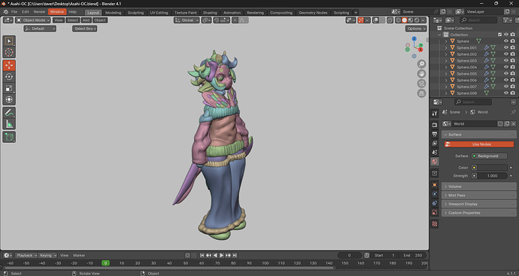Screen dimensions: 519x276
Task: Toggle Use Nodes for world
Action: point(479,144)
